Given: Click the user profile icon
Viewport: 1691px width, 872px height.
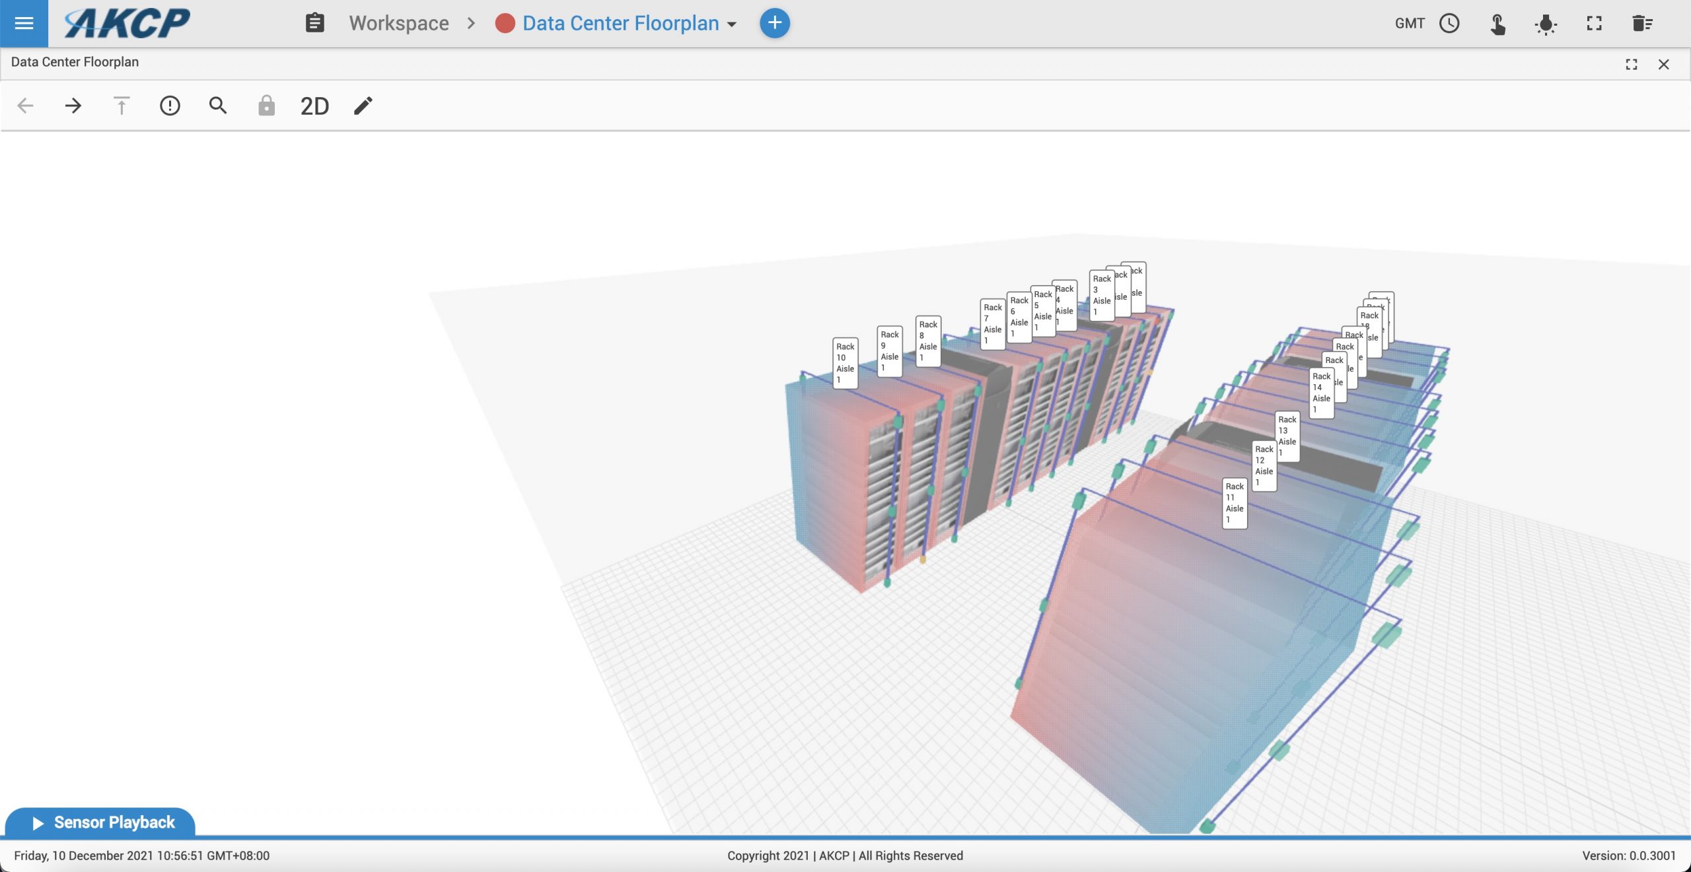Looking at the screenshot, I should point(1496,22).
